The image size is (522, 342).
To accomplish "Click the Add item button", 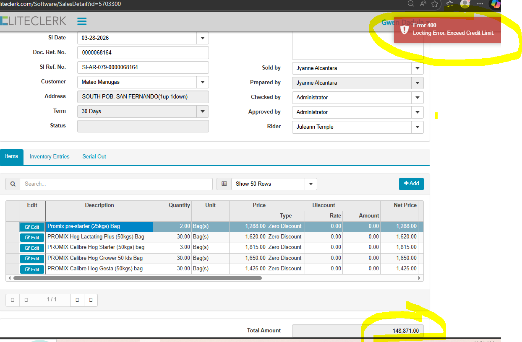I will (411, 184).
